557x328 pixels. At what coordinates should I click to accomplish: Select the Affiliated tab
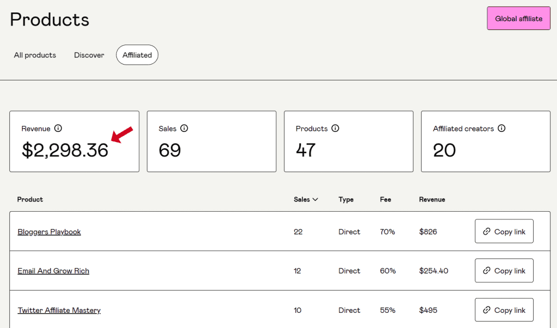(137, 55)
